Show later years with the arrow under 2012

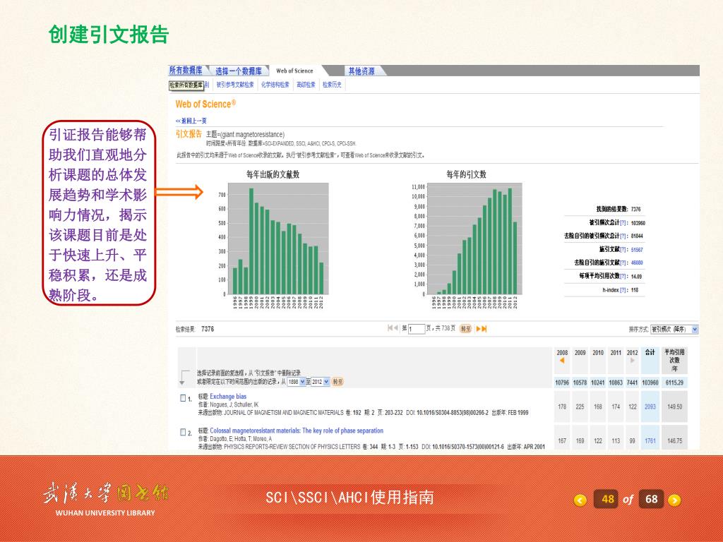(632, 361)
